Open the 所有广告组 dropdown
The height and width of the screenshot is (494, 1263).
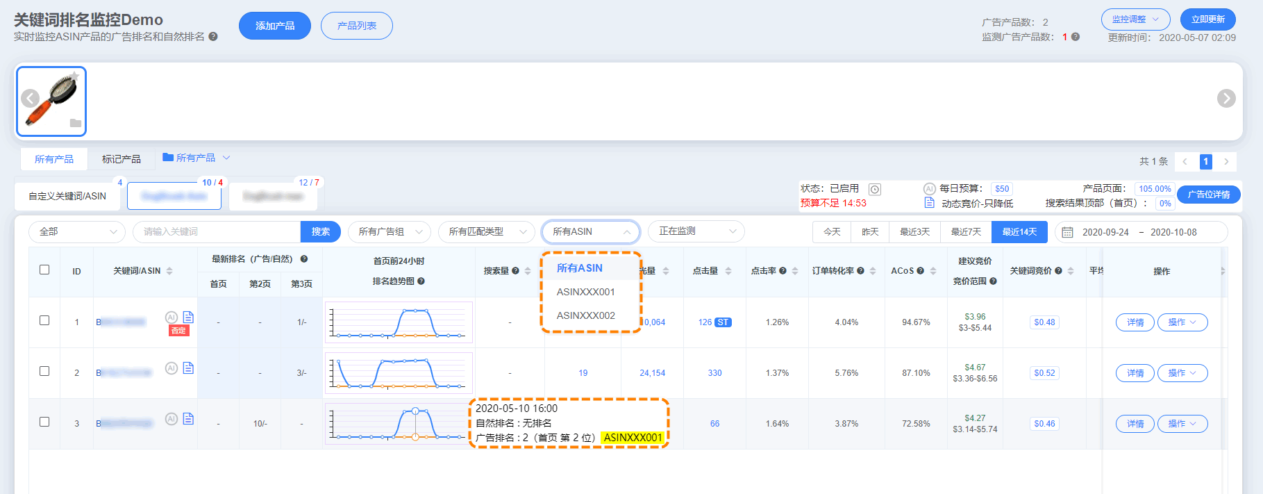click(x=389, y=232)
